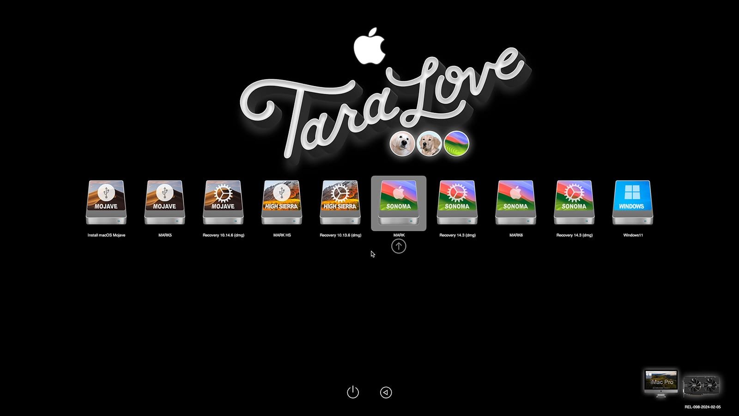Click the "Install macOS Mojave" label
Screen dimensions: 739x416
click(x=106, y=235)
